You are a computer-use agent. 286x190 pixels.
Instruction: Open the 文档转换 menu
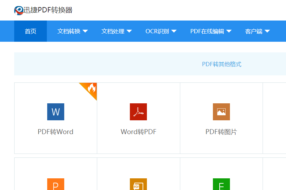(x=69, y=31)
